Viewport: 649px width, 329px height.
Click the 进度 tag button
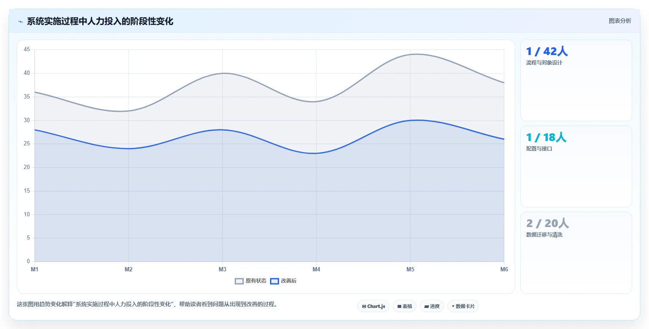432,306
